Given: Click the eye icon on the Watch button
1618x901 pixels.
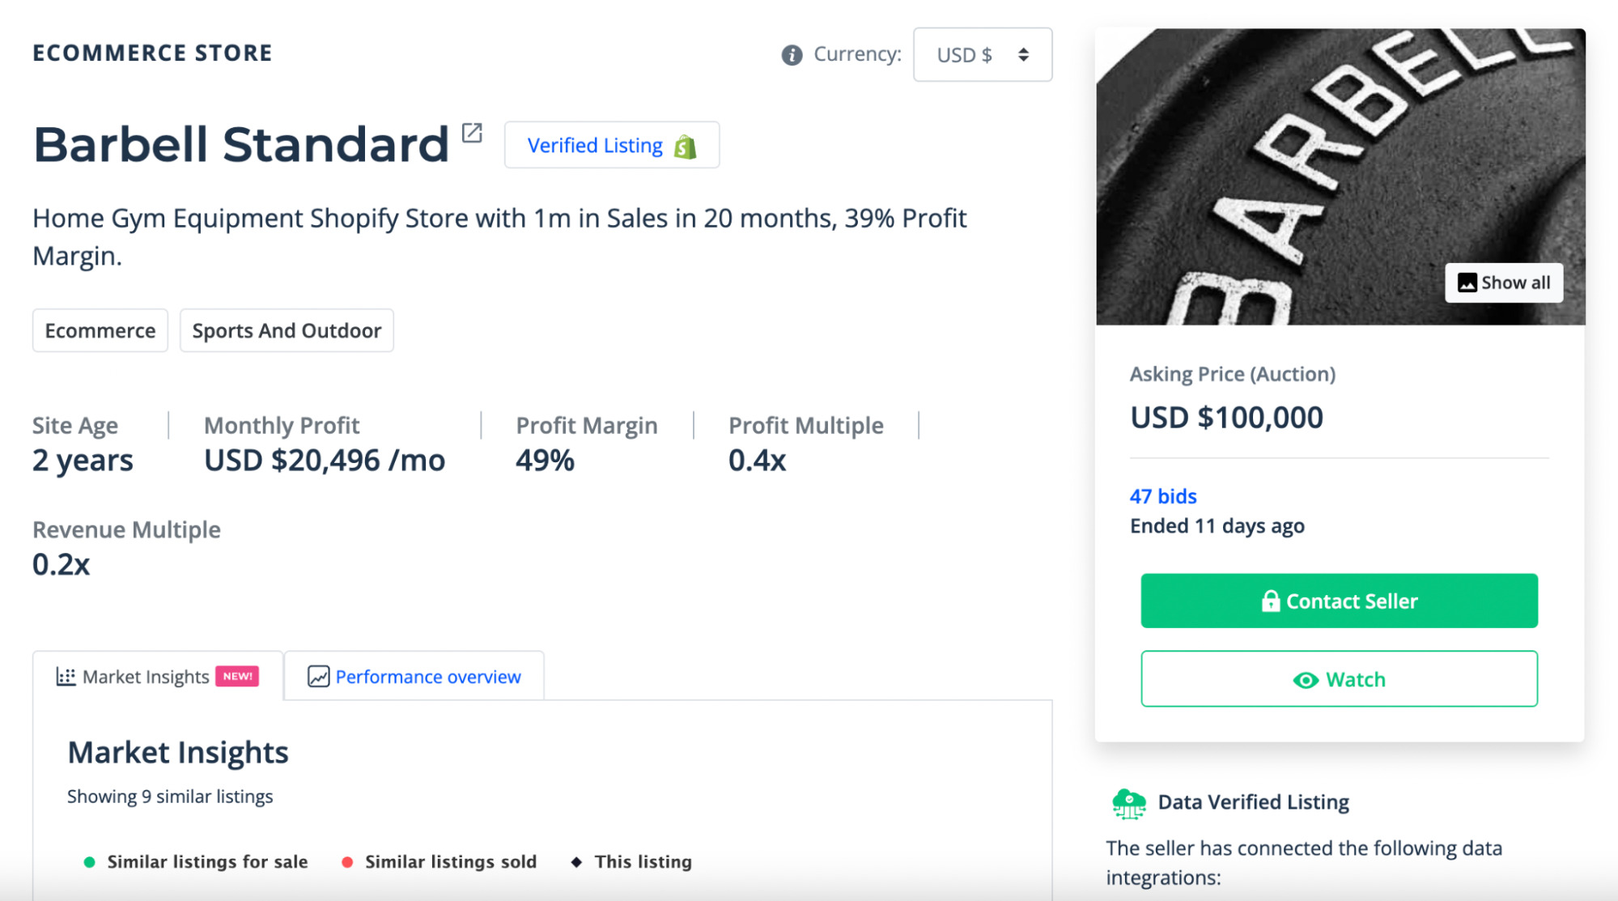Looking at the screenshot, I should point(1305,680).
